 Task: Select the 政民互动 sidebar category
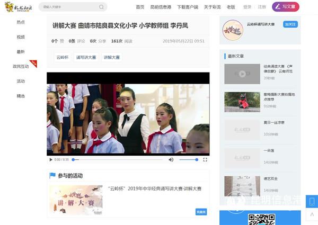pos(21,67)
